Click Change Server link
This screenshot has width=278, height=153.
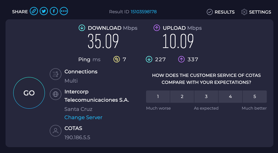pos(83,117)
